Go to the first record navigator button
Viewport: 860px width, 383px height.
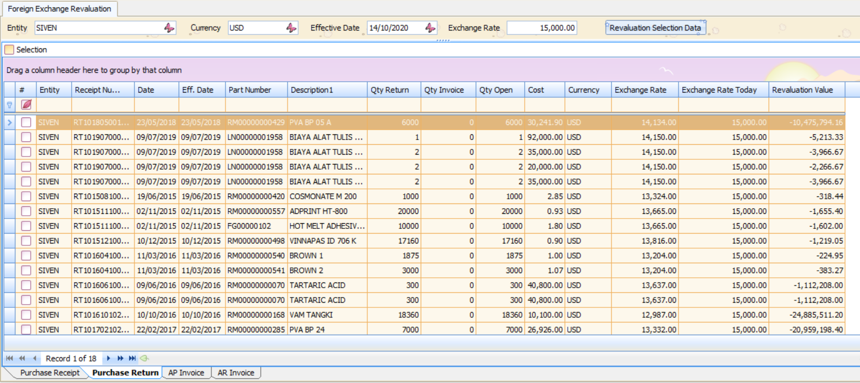click(x=10, y=358)
